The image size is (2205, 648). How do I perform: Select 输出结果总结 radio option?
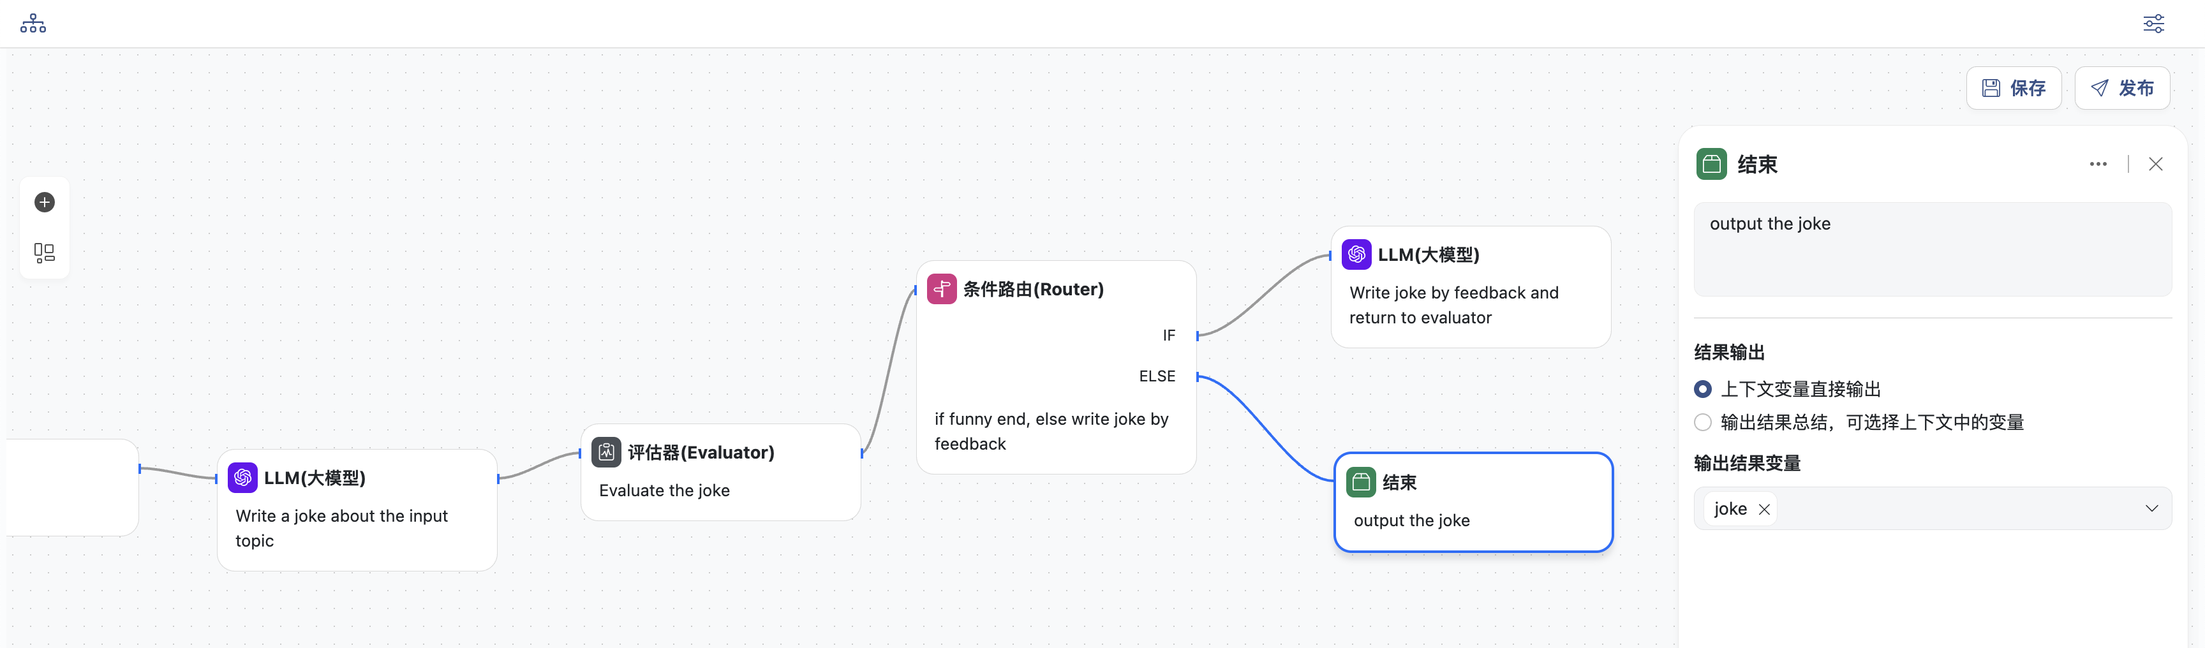tap(1704, 422)
